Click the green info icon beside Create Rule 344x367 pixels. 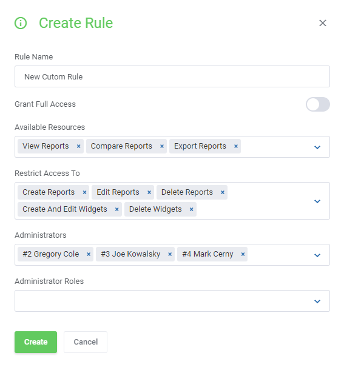coord(21,23)
